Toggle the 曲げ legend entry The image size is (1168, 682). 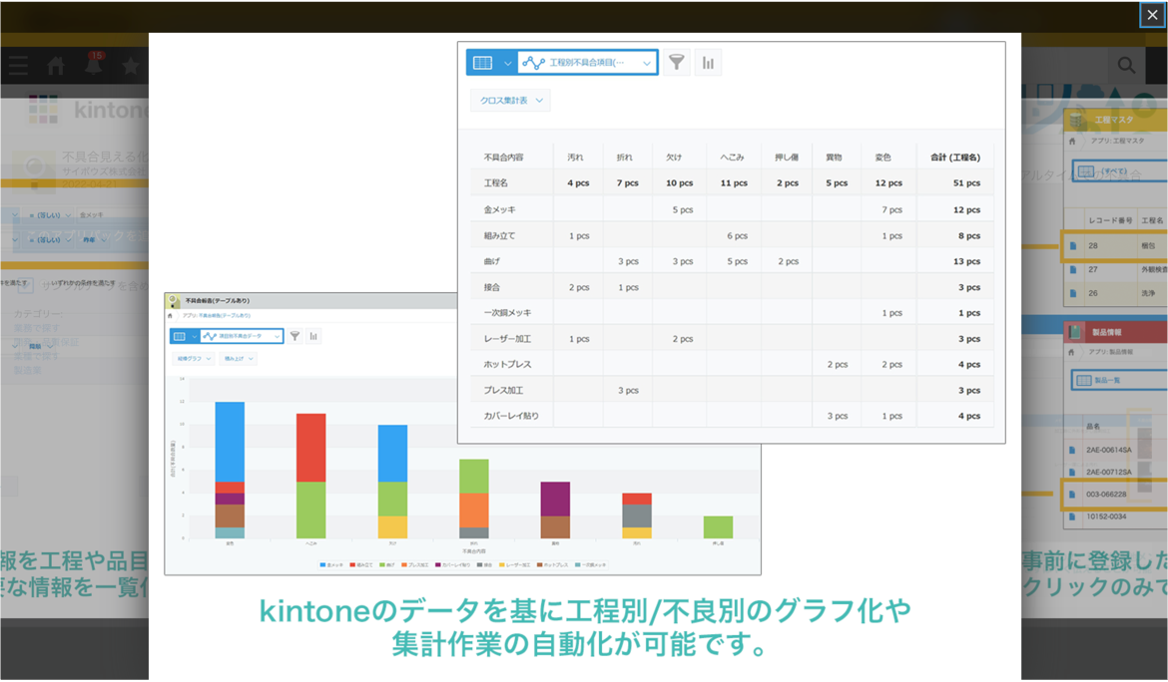pyautogui.click(x=387, y=565)
